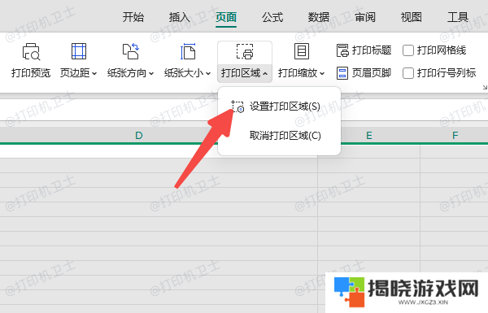
Task: Toggle print row and column headers (打印行号列标)
Action: coord(407,73)
